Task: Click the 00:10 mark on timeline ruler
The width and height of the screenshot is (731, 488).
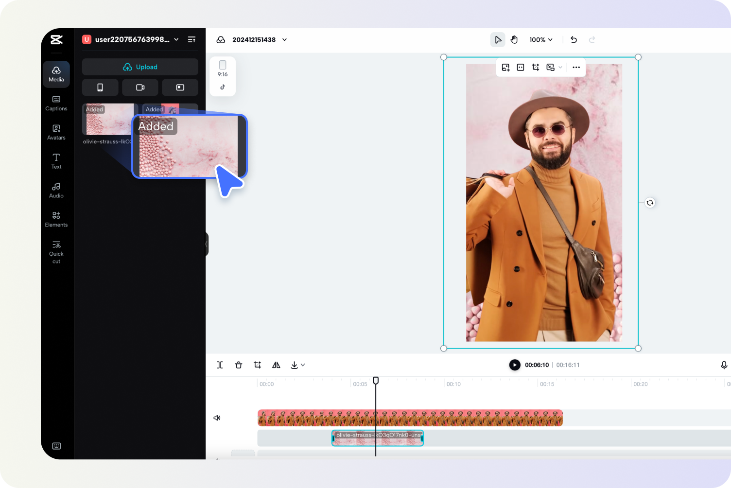Action: coord(453,384)
